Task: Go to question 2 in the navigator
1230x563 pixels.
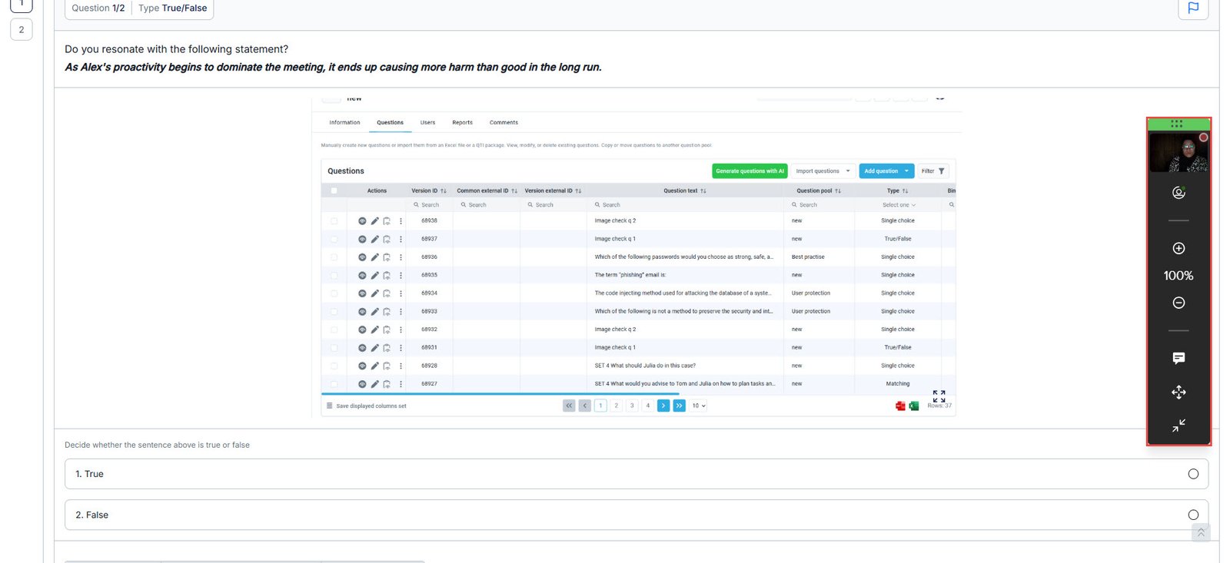Action: coord(22,30)
